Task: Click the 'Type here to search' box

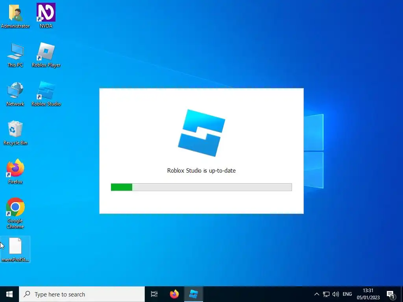Action: pyautogui.click(x=82, y=294)
